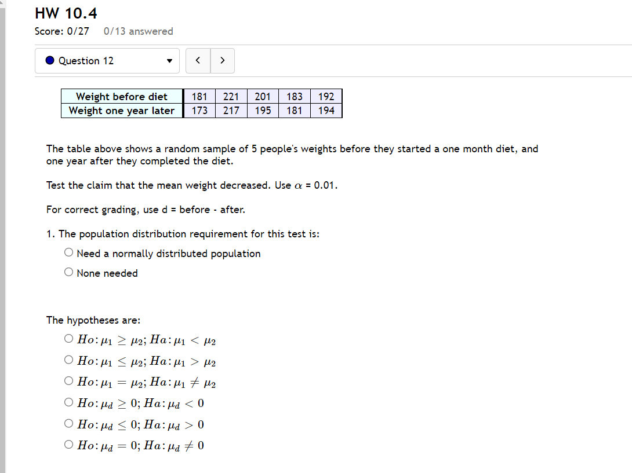The image size is (632, 473).
Task: Click the table cell with value 195
Action: pyautogui.click(x=263, y=111)
